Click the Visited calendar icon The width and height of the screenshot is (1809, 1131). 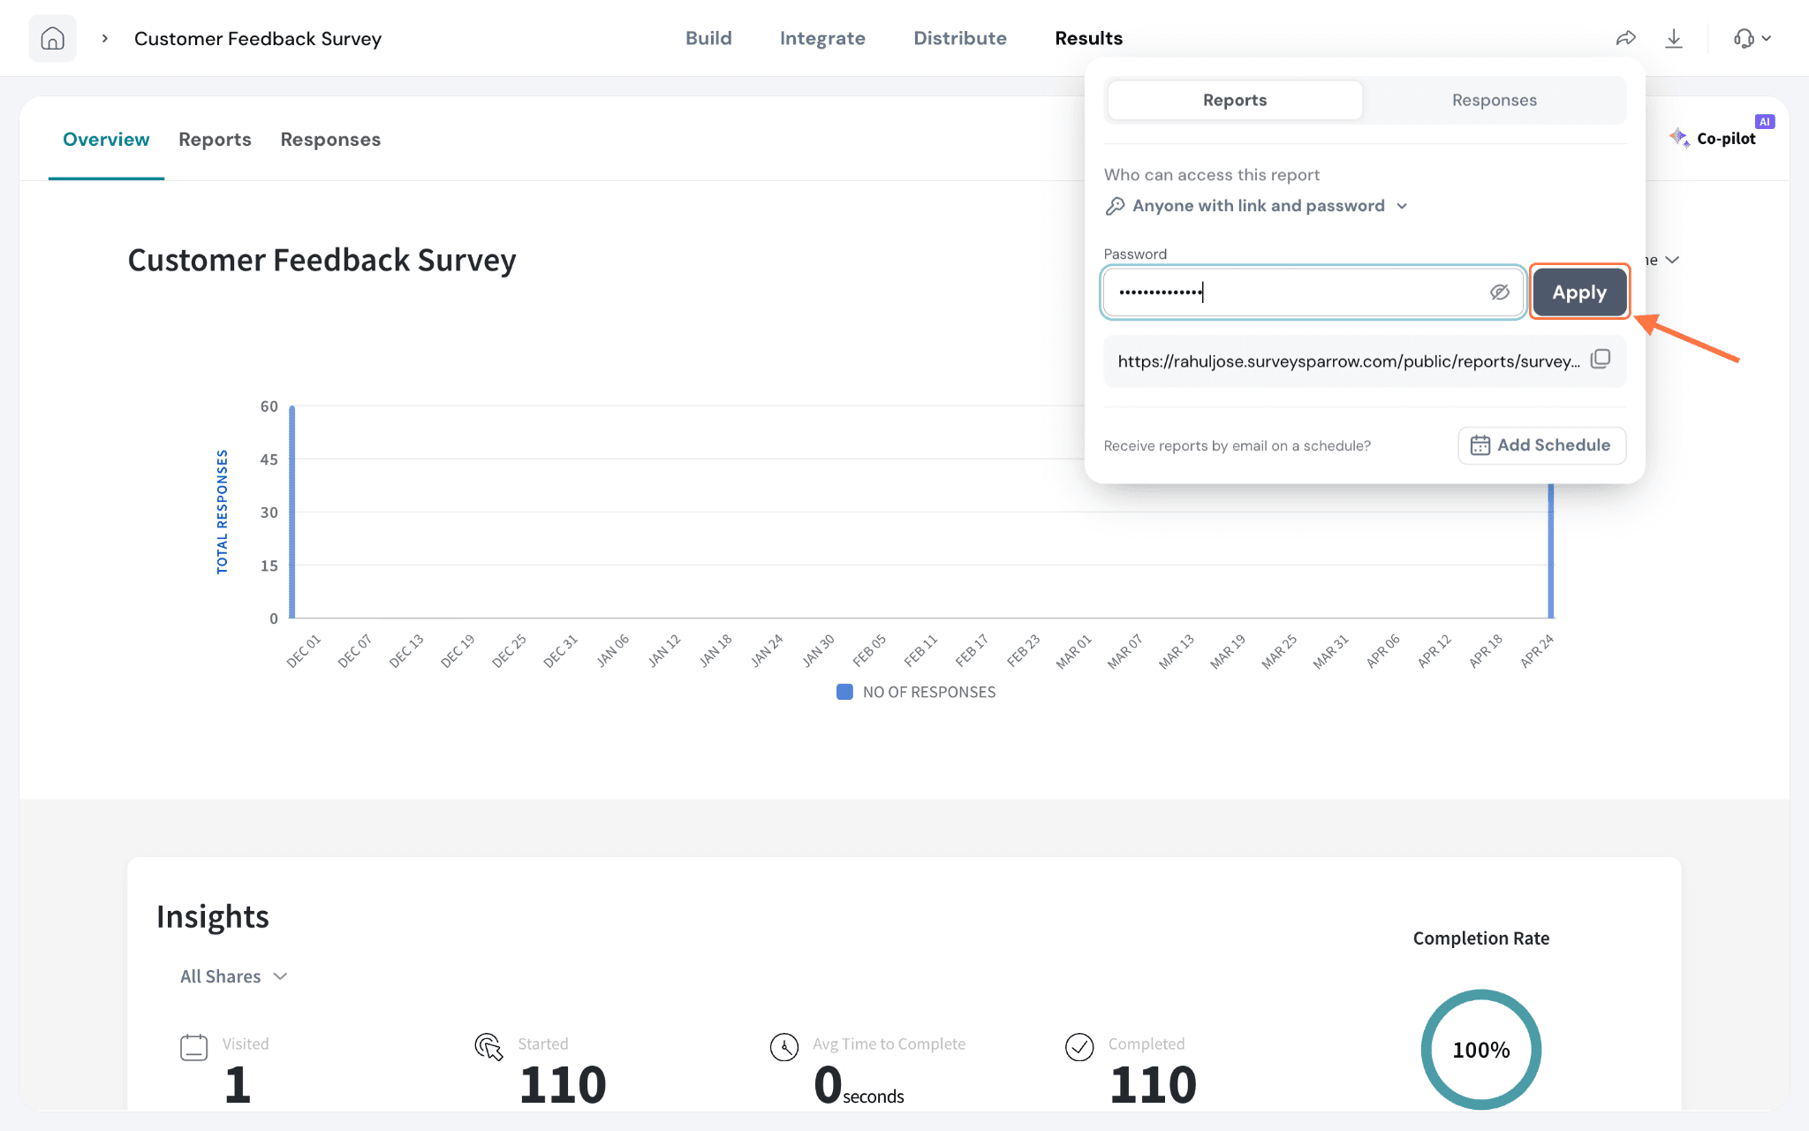(193, 1047)
